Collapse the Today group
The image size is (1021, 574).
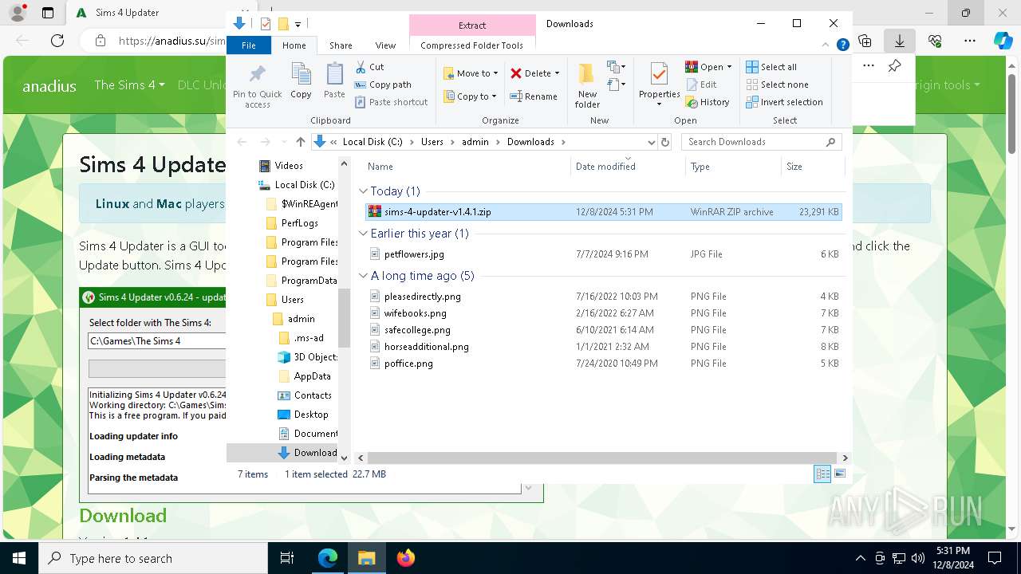tap(364, 191)
